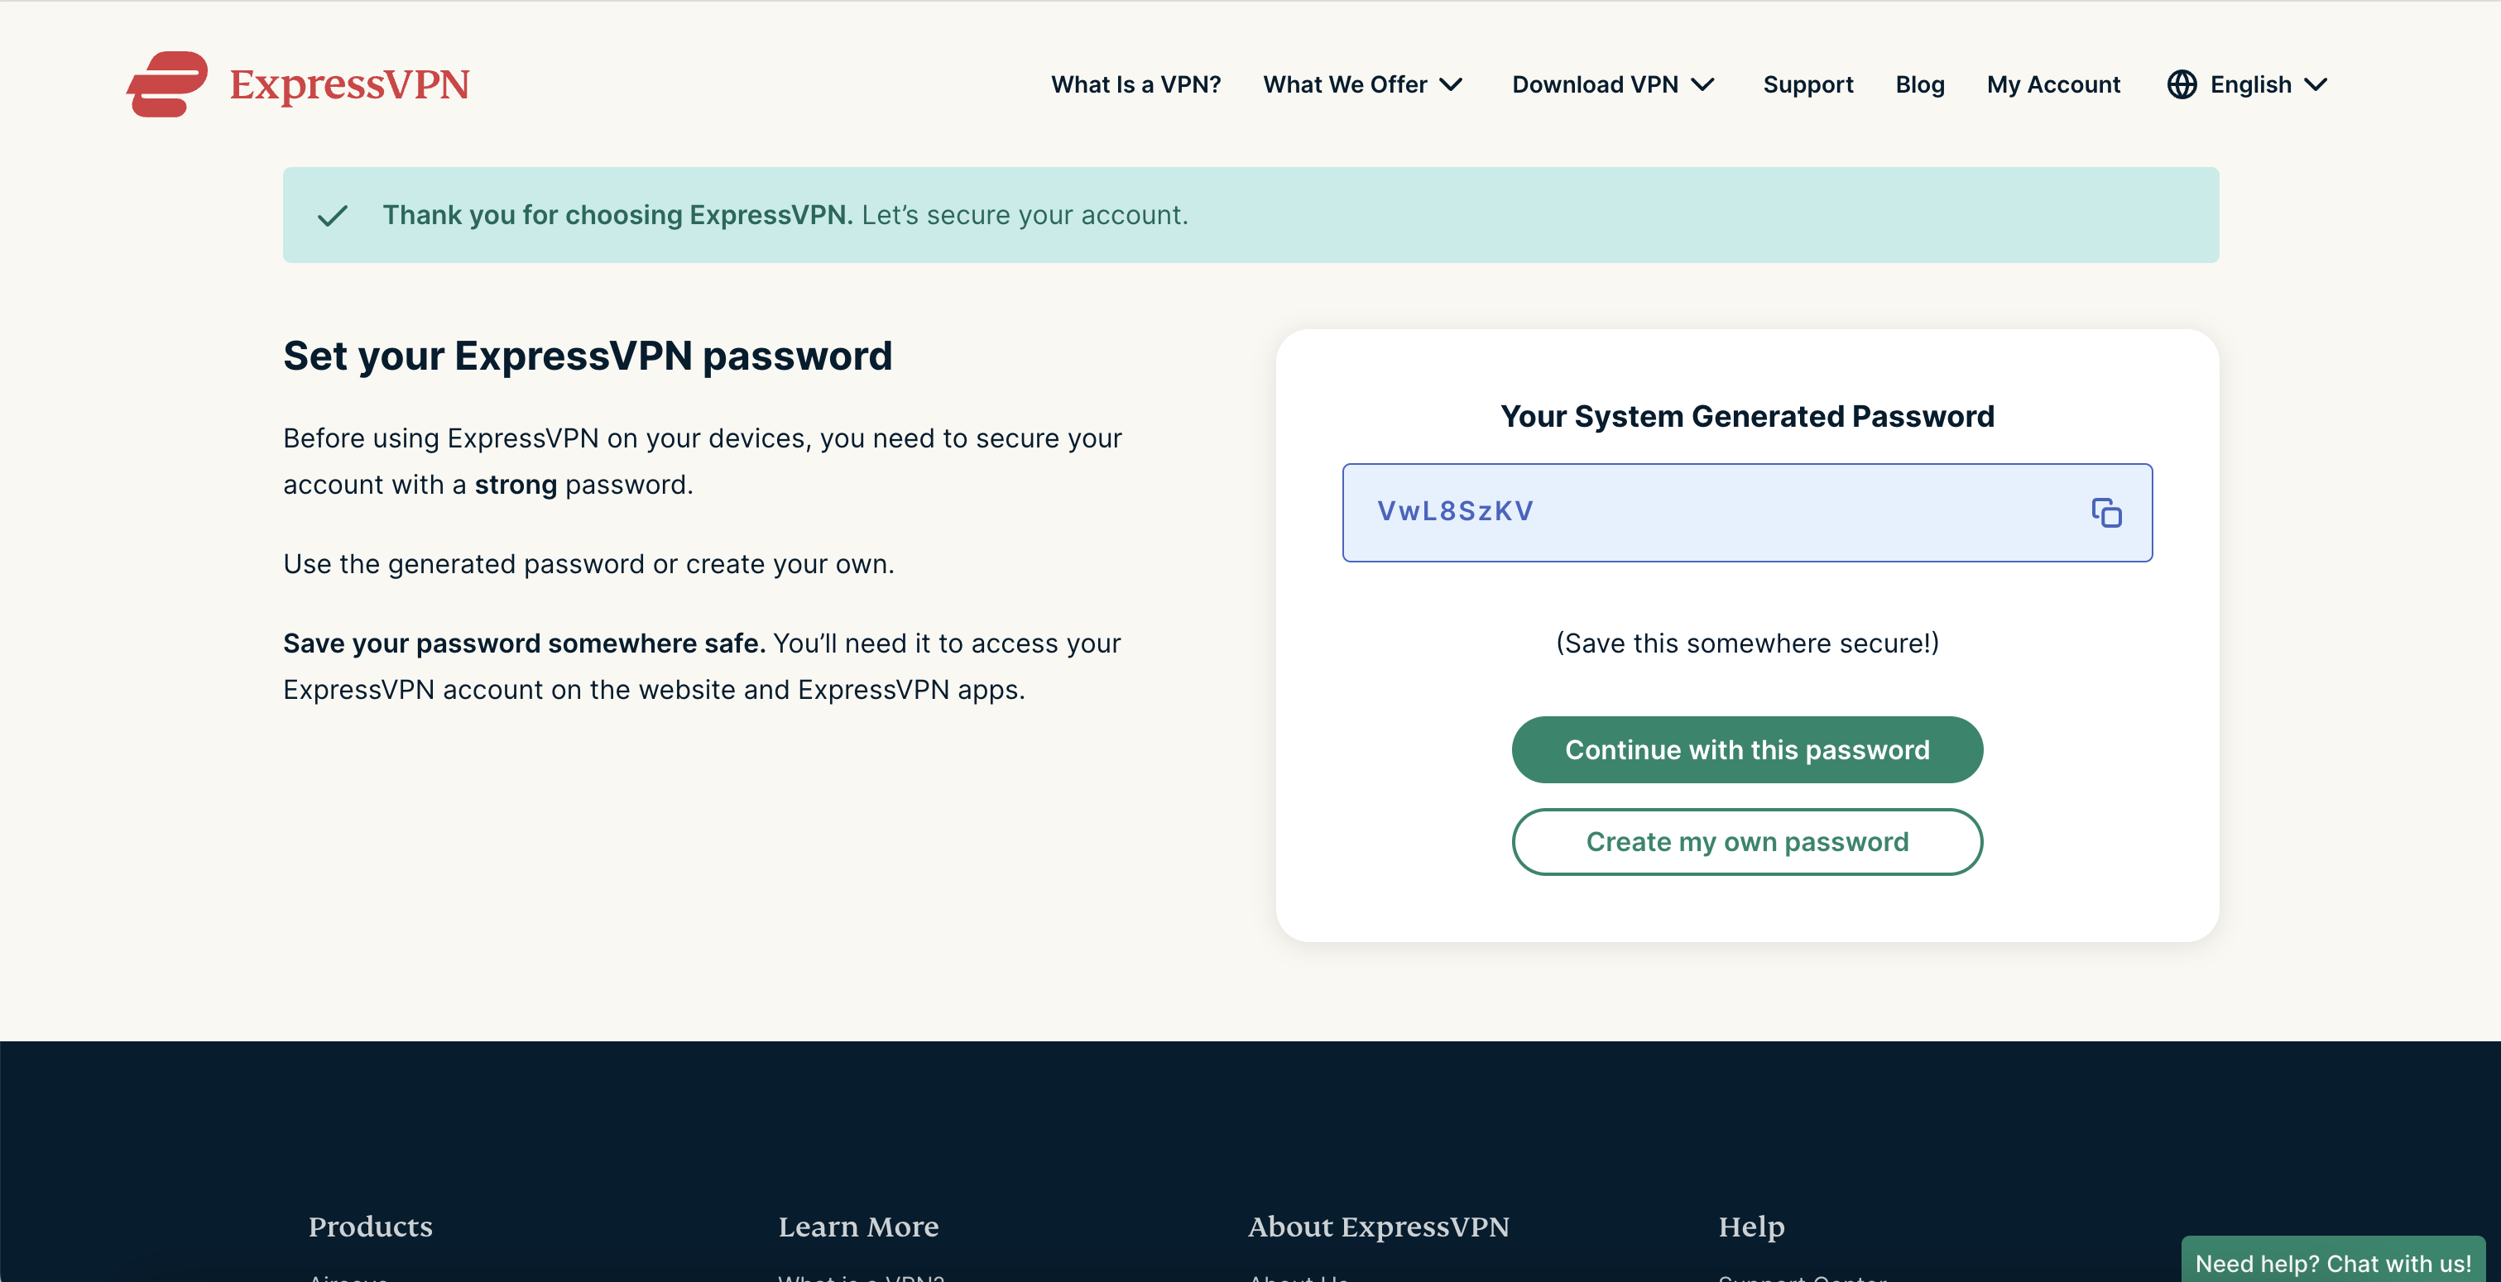This screenshot has height=1282, width=2501.
Task: Click the About ExpressVPN footer heading
Action: [1379, 1227]
